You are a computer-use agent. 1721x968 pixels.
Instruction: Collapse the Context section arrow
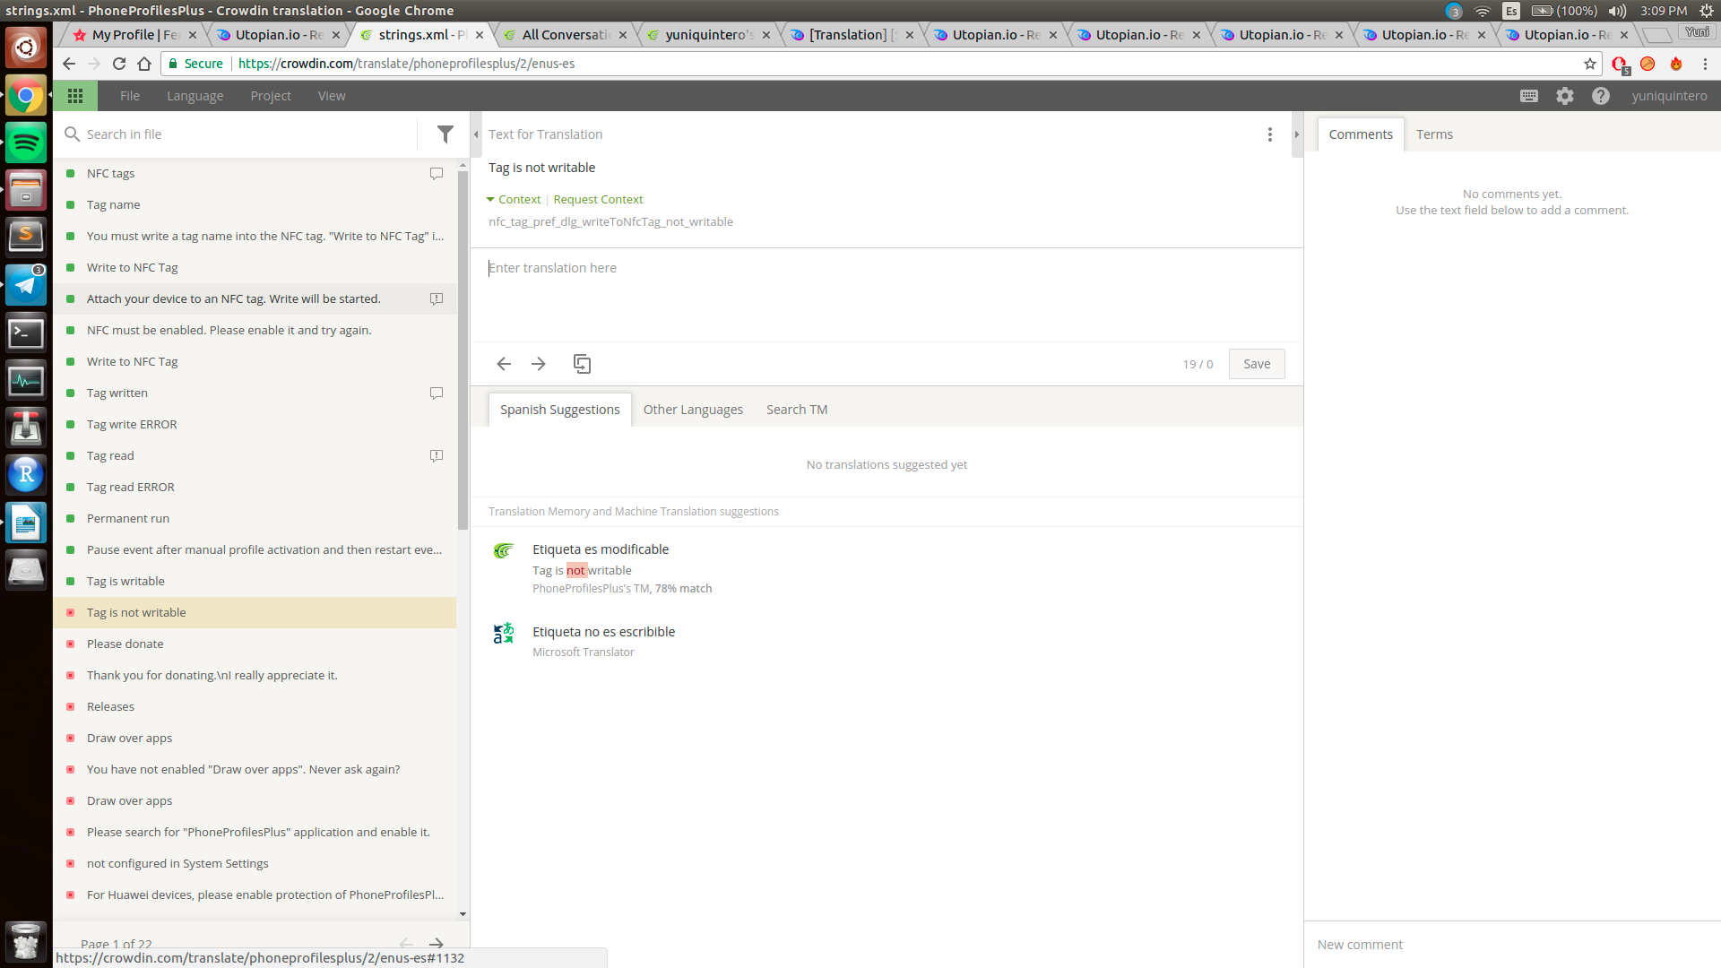click(x=490, y=200)
